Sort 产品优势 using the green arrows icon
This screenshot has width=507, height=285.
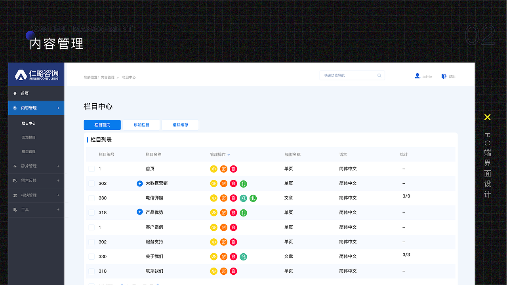click(x=244, y=213)
